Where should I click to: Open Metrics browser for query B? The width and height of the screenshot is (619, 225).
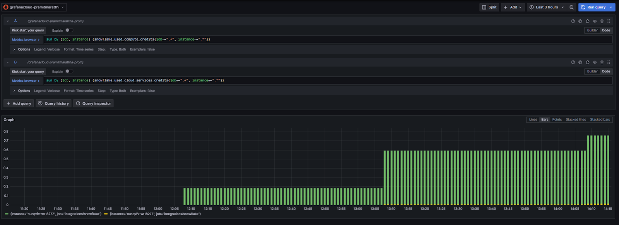(x=26, y=81)
